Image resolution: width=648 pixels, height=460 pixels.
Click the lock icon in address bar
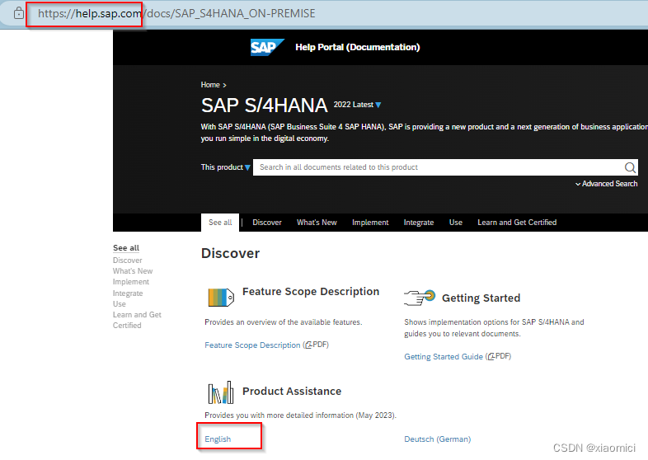tap(19, 13)
